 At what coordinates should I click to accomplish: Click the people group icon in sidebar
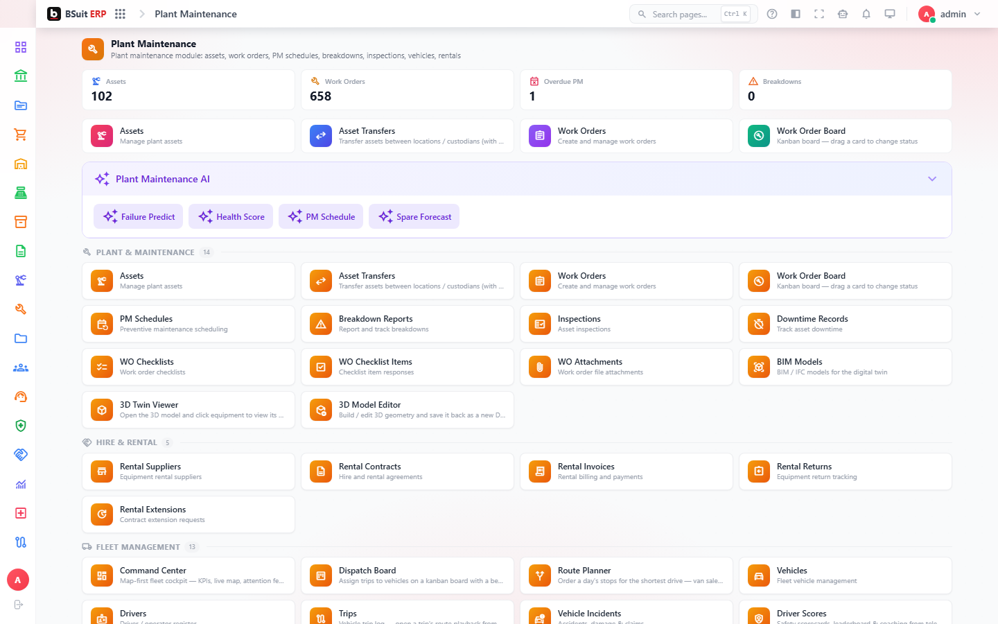21,367
